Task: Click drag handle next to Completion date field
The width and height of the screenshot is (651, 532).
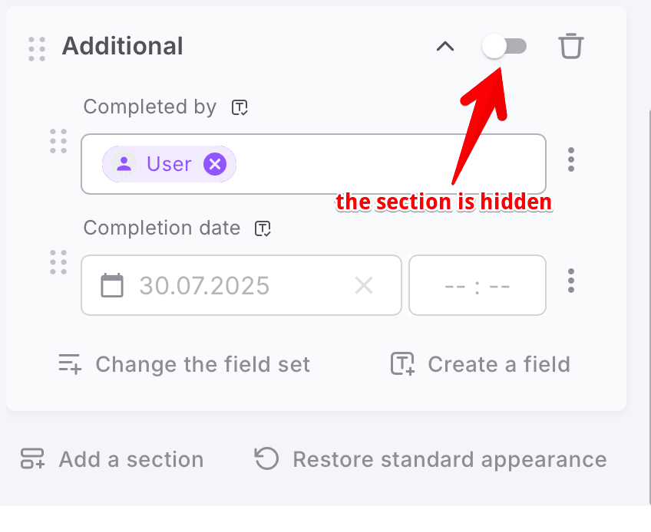Action: coord(58,262)
